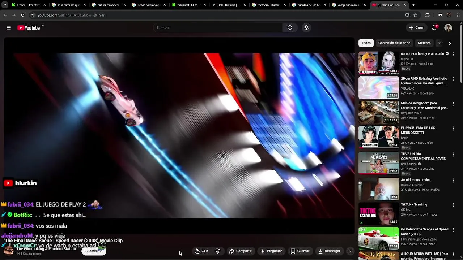Click the channel name 'Cozy Cup Vibes'

click(411, 113)
